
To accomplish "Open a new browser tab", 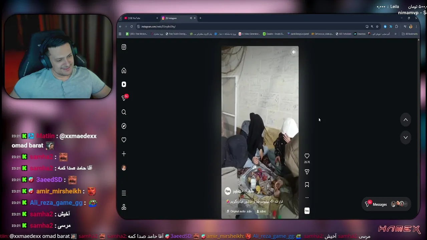I will pos(200,18).
